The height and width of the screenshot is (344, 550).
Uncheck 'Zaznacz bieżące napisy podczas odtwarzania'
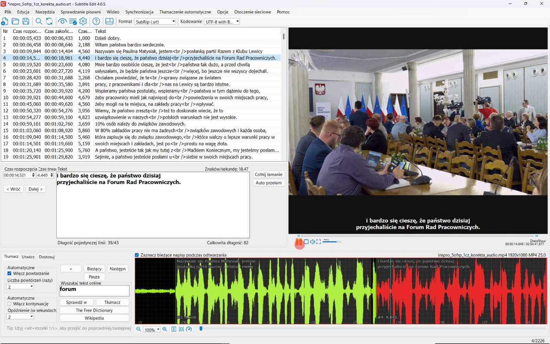137,255
